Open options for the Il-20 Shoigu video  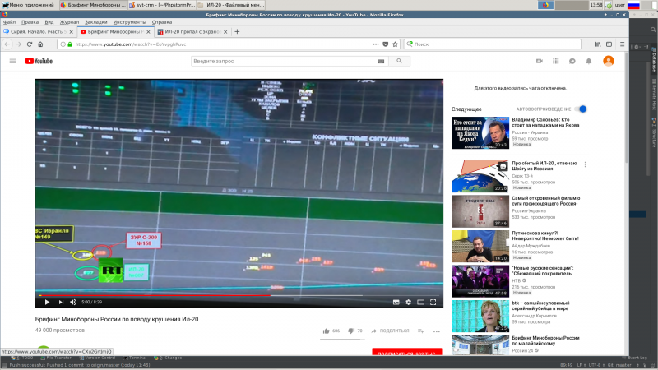point(585,164)
